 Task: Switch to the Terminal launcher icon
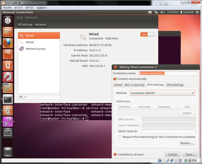8,99
